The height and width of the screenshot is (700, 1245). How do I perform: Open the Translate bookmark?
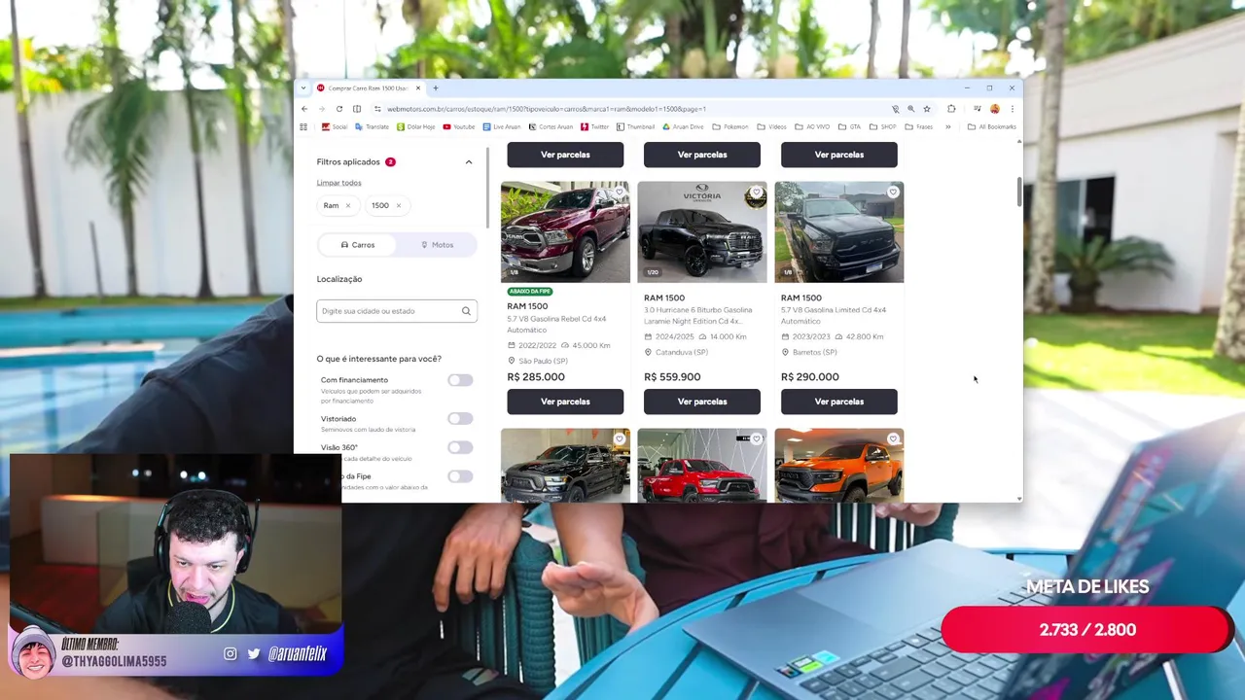pos(372,126)
